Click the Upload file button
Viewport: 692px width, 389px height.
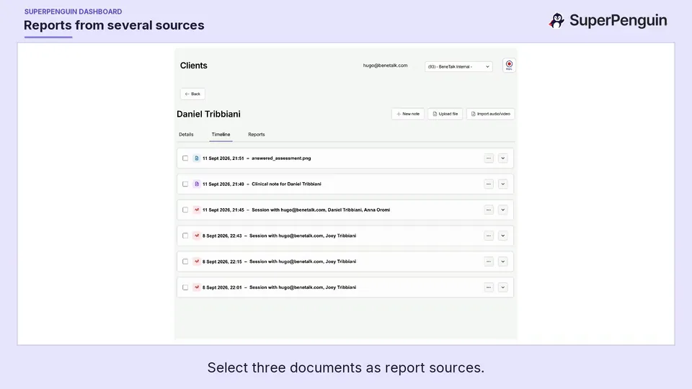click(x=445, y=114)
